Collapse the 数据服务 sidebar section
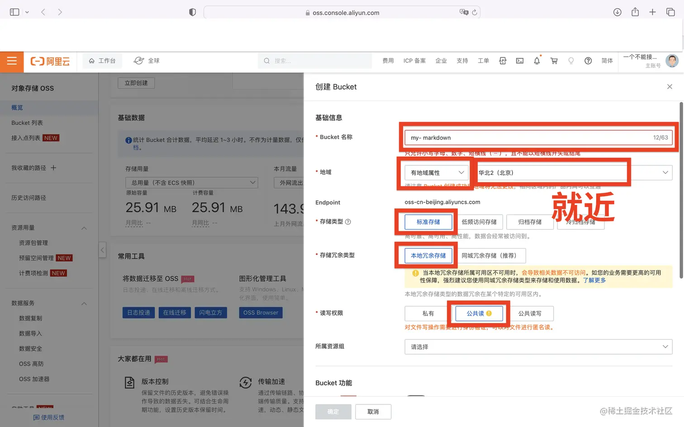The width and height of the screenshot is (684, 427). pos(84,303)
